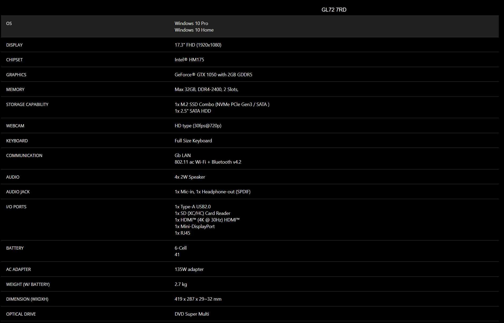The height and width of the screenshot is (323, 504).
Task: Click the KEYBOARD row label
Action: click(17, 141)
